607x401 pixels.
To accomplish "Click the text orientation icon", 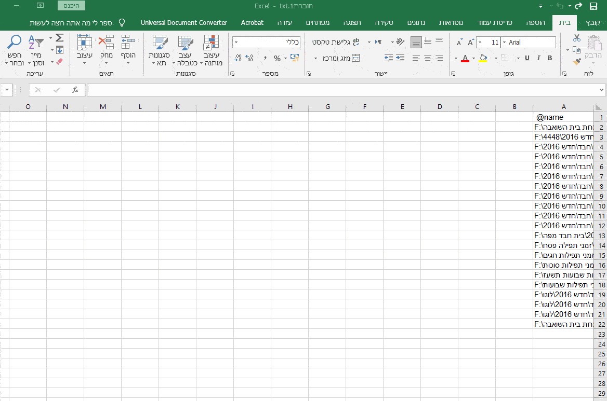I will point(401,42).
